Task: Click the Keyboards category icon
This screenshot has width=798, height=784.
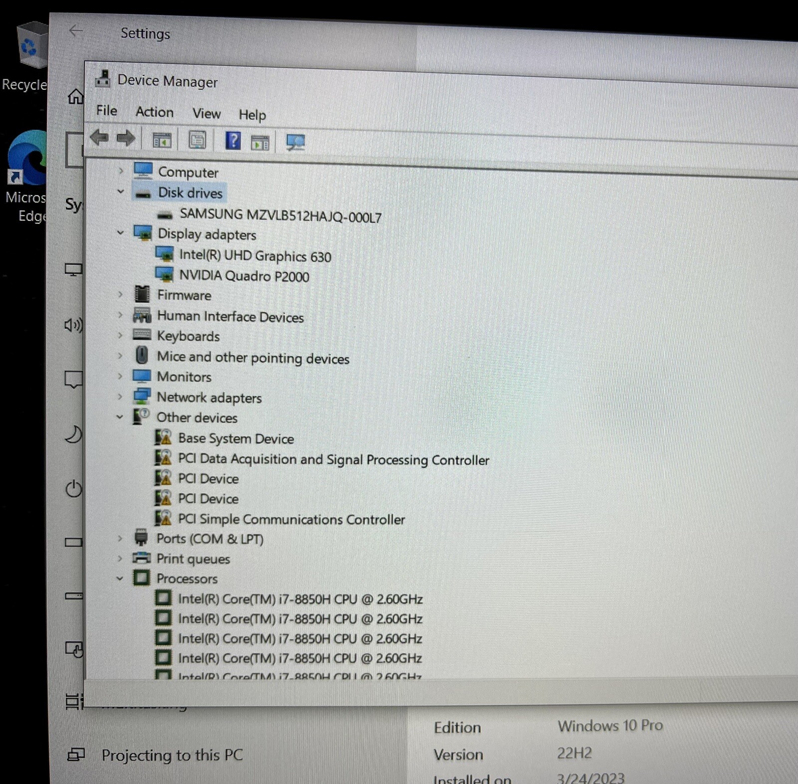Action: coord(142,335)
